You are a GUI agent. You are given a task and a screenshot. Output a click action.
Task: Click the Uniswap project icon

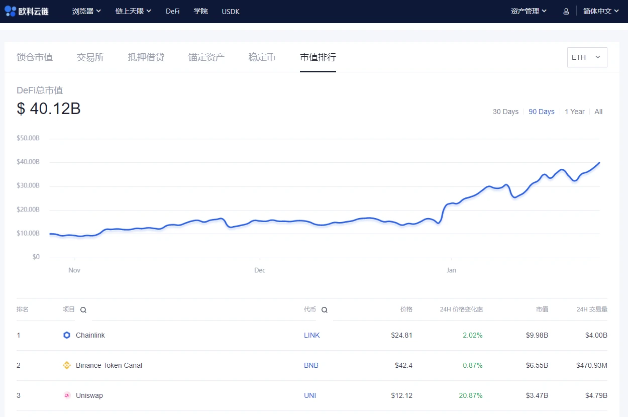coord(67,395)
